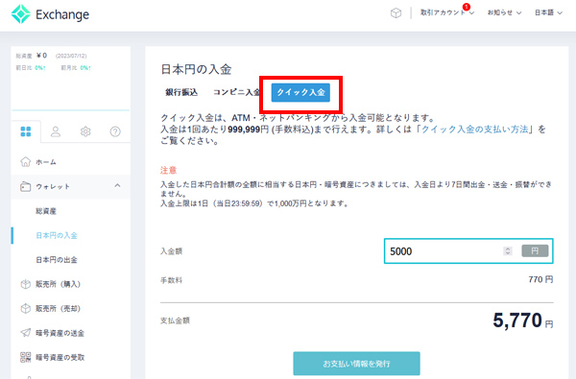This screenshot has width=576, height=379.
Task: Open 暗号資産の受取 in the sidebar
Action: point(60,357)
